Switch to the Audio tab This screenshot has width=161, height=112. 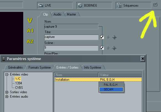coord(57,14)
